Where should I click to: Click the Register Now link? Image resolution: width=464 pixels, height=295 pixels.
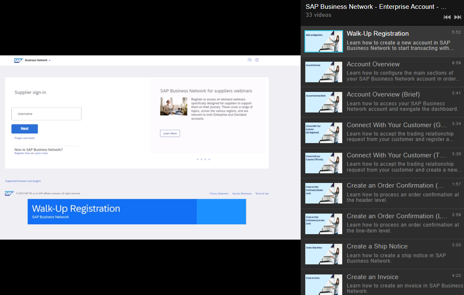coord(22,154)
